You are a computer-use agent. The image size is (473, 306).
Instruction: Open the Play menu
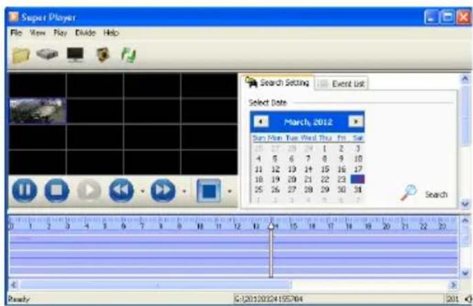point(61,32)
